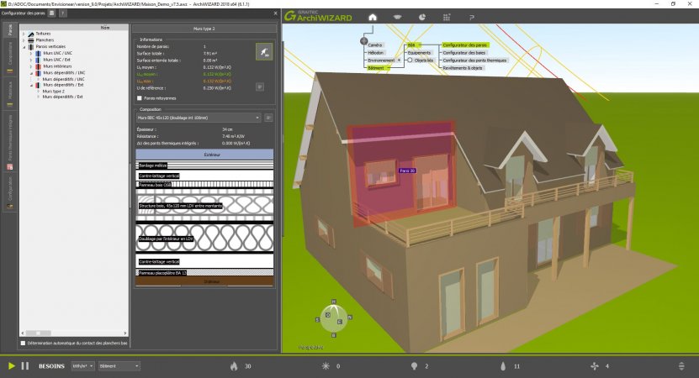Collapse the Murs déperditifs / LNC group
This screenshot has width=699, height=378.
(31, 73)
